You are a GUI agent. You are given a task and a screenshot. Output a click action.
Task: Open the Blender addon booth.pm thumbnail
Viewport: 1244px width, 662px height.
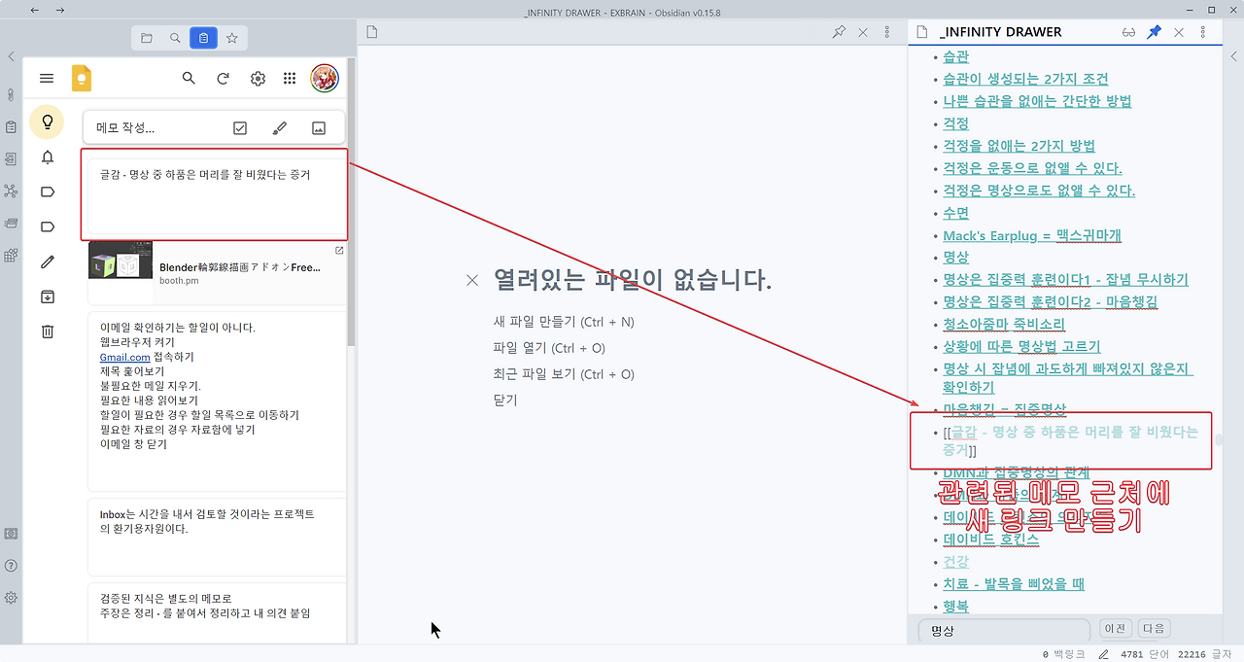click(x=121, y=260)
